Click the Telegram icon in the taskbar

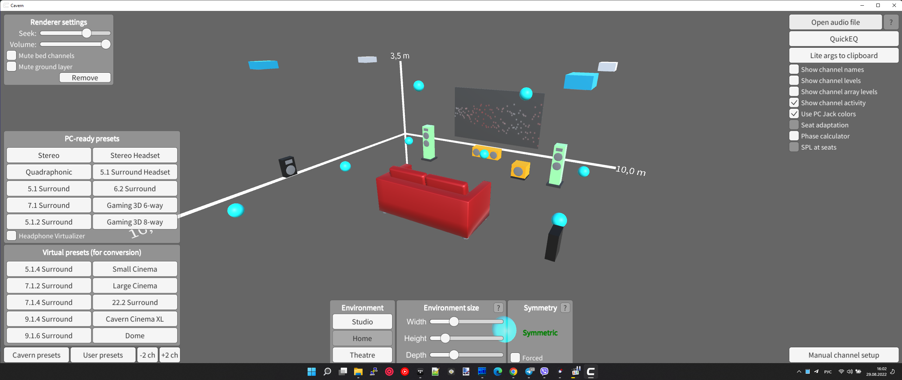(x=529, y=372)
